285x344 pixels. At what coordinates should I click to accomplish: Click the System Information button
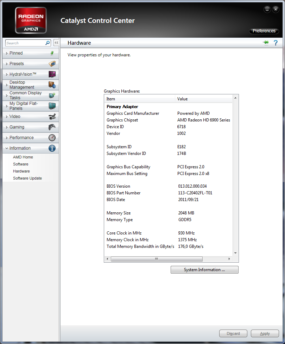204,270
